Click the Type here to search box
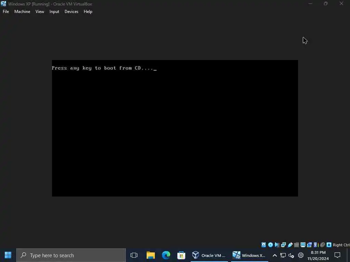This screenshot has width=350, height=262. (x=71, y=255)
